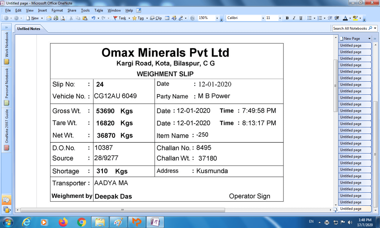
Task: Expand the highlight color dropdown arrow
Action: pos(360,18)
